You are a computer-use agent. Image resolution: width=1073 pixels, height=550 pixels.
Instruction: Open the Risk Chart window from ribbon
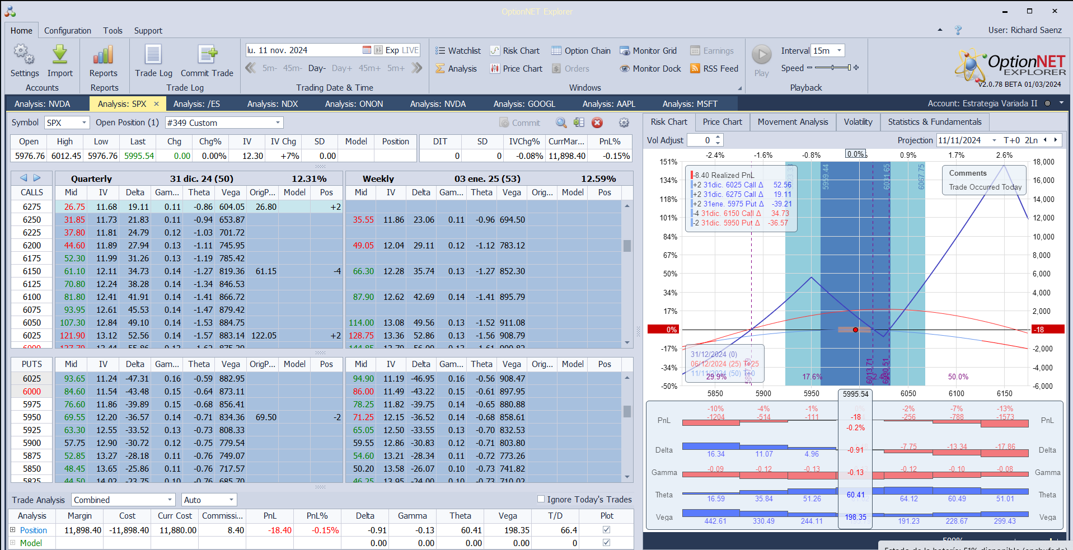(515, 50)
